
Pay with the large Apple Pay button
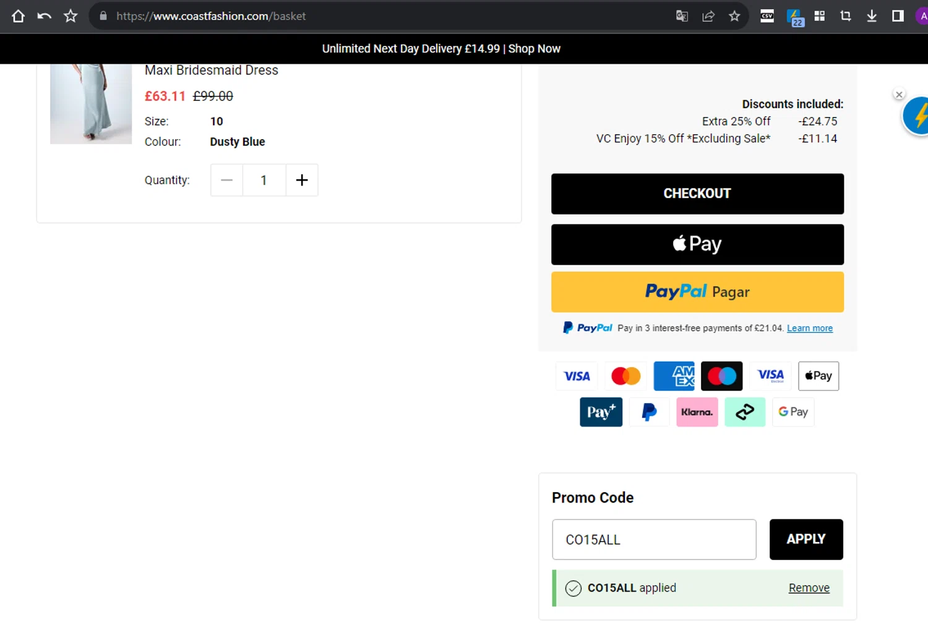697,244
